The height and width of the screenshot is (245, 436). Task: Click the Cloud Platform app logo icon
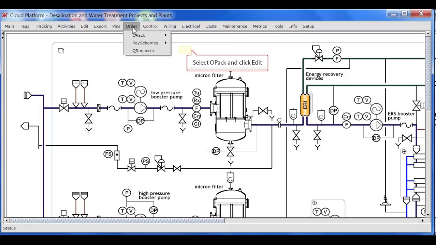point(5,15)
